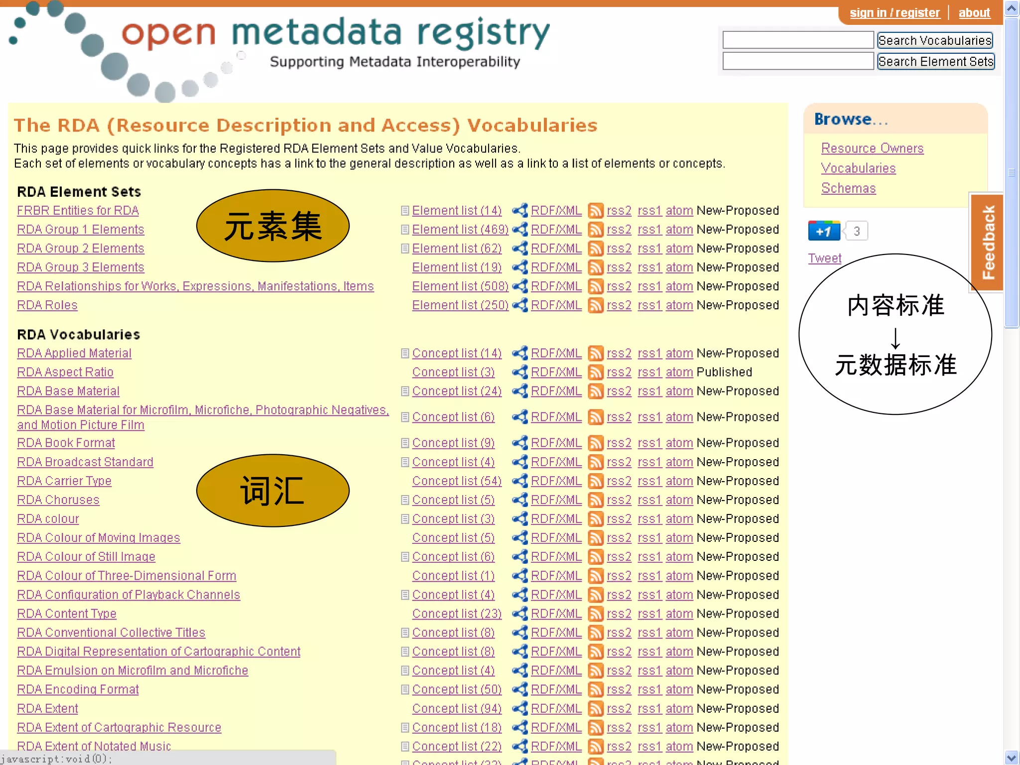Click the Google +1 button icon

(824, 231)
